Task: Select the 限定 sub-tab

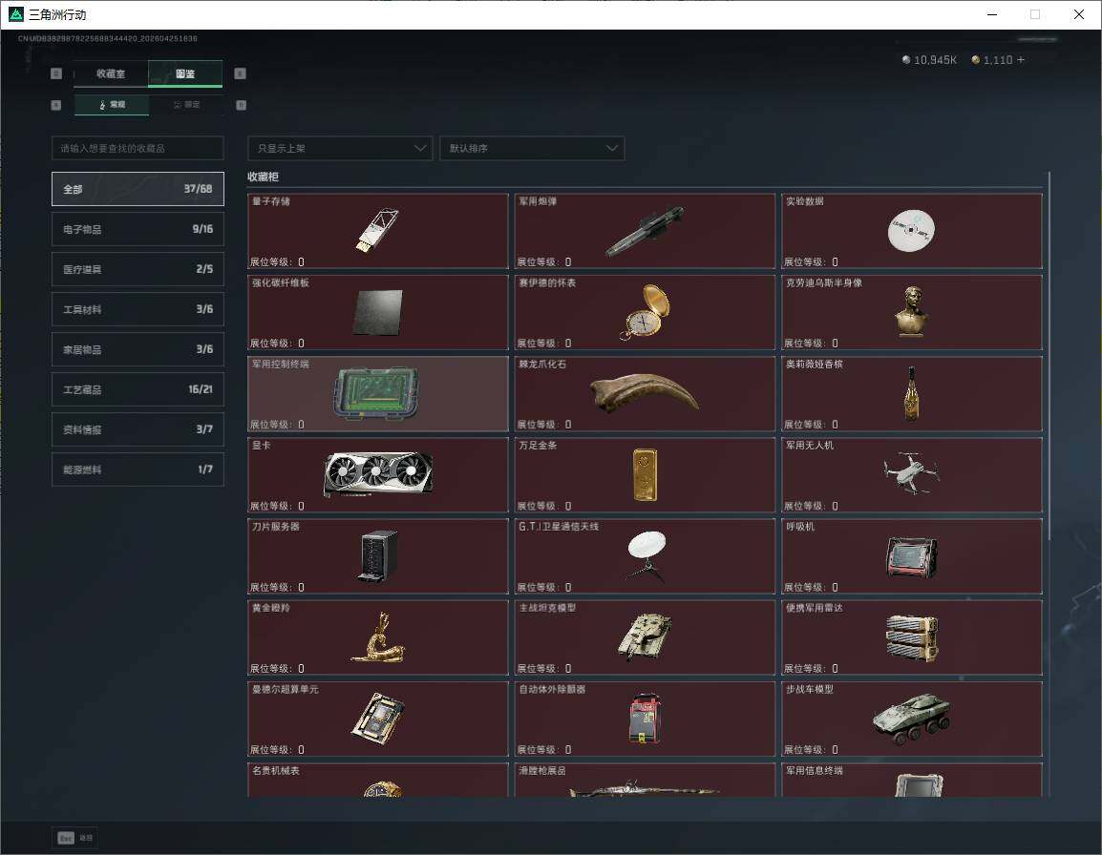Action: [186, 105]
